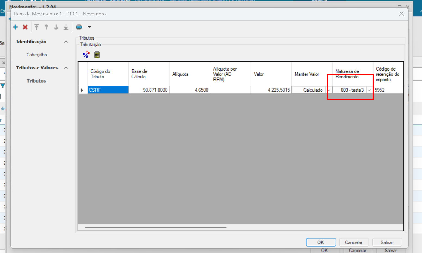
Task: Open Cabeçalho in the side panel
Action: coord(37,55)
